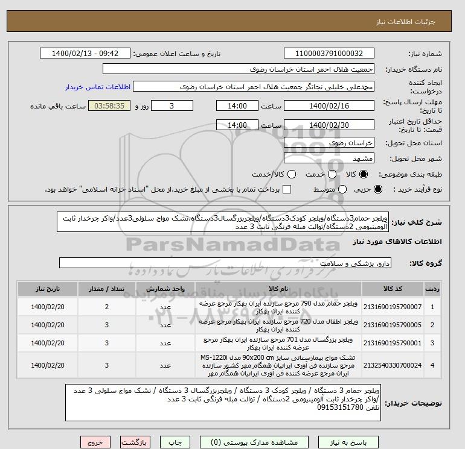The width and height of the screenshot is (465, 449).
Task: Select the جزیی purchase type radio
Action: [378, 189]
